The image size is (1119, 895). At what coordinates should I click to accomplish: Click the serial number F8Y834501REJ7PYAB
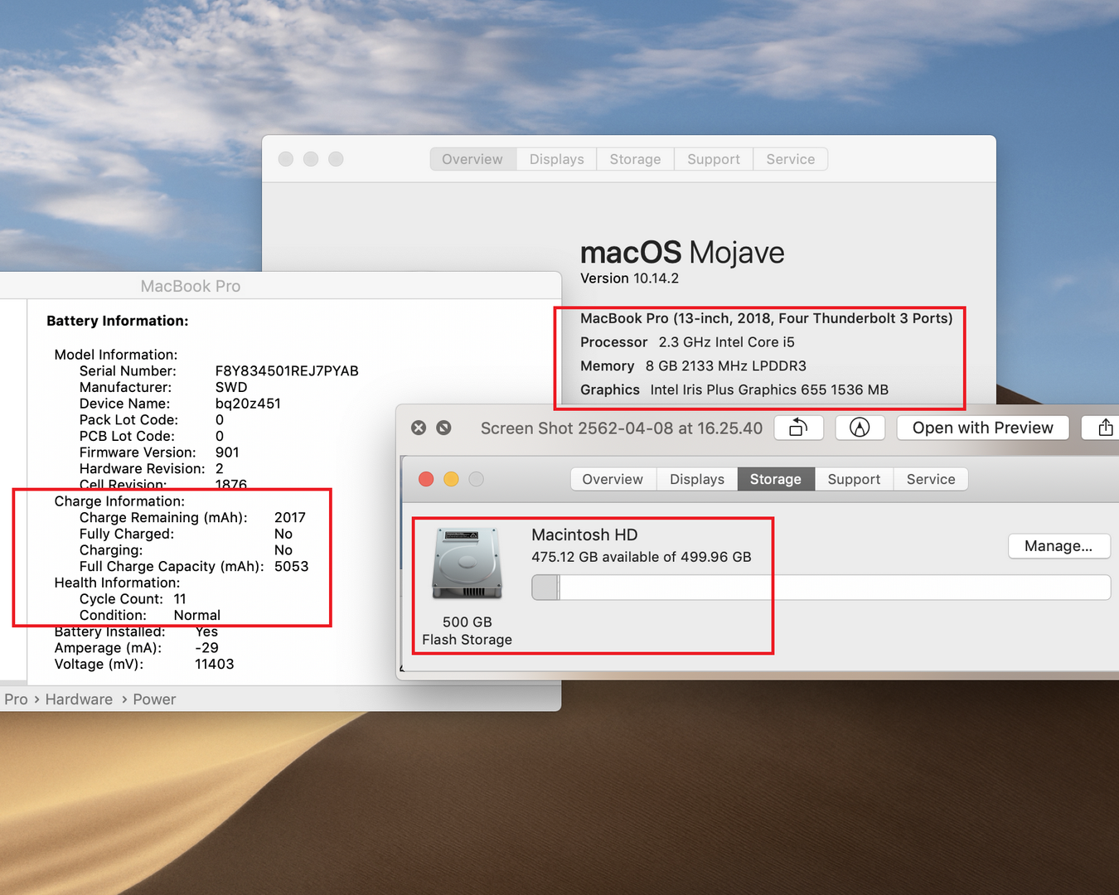coord(287,371)
